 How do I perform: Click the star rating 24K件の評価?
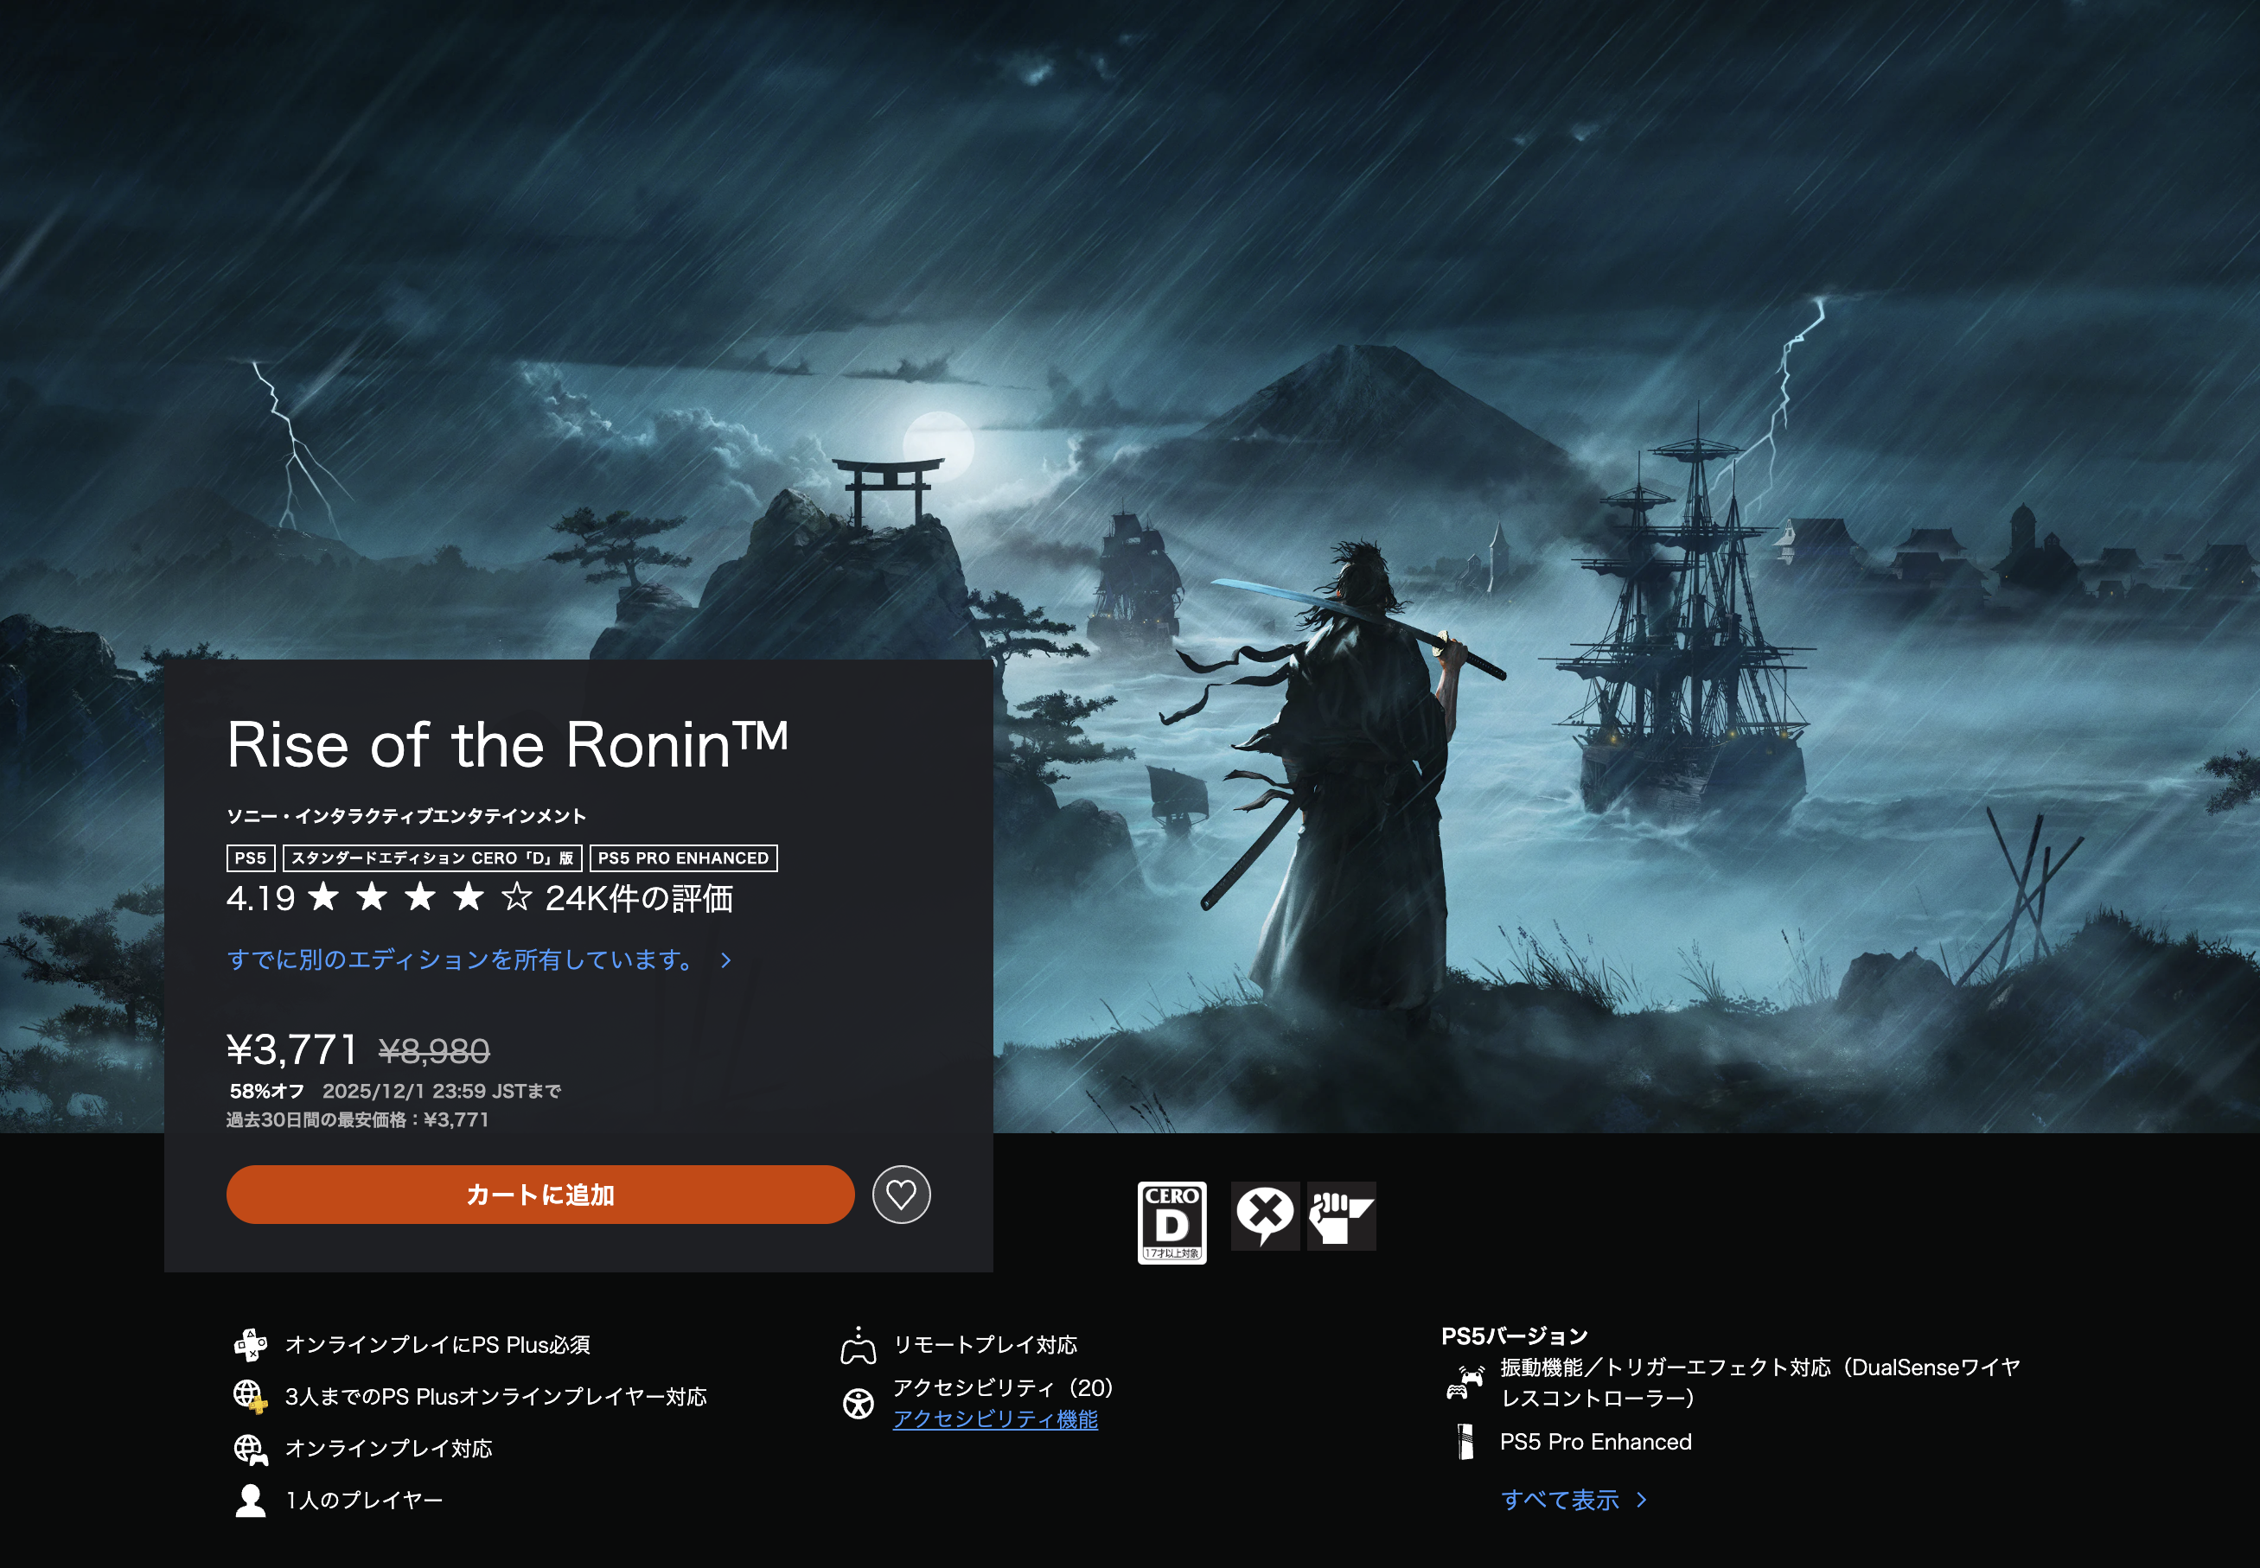(480, 898)
